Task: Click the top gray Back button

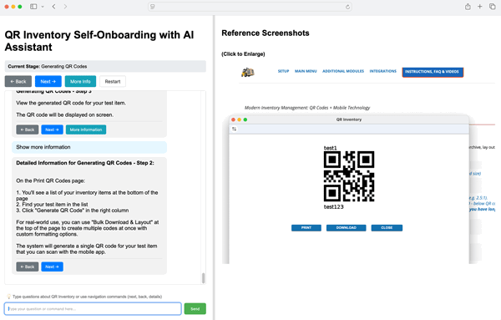Action: 18,82
